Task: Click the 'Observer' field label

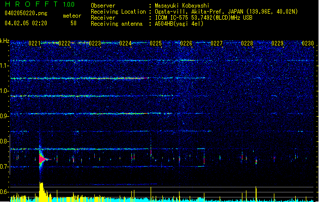Action: pos(103,6)
